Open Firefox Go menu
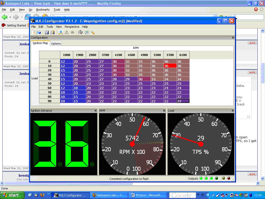 click(31, 10)
